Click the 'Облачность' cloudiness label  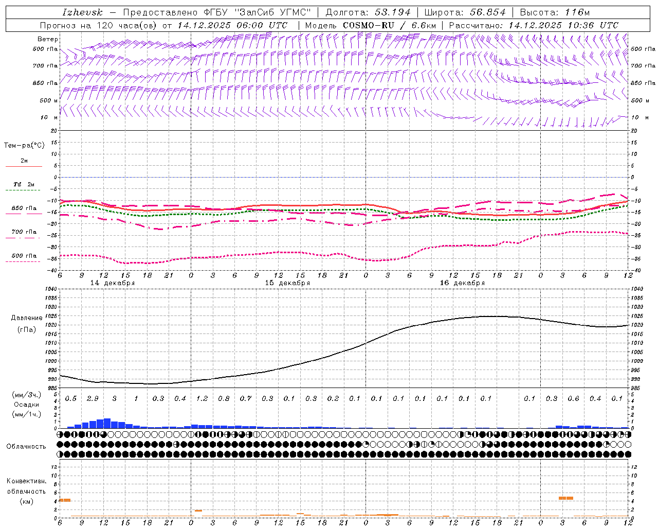tap(26, 447)
